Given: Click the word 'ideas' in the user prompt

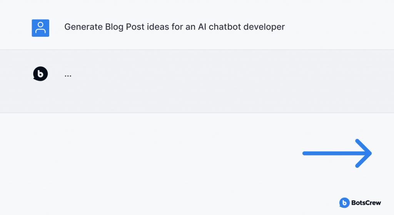Looking at the screenshot, I should [158, 26].
